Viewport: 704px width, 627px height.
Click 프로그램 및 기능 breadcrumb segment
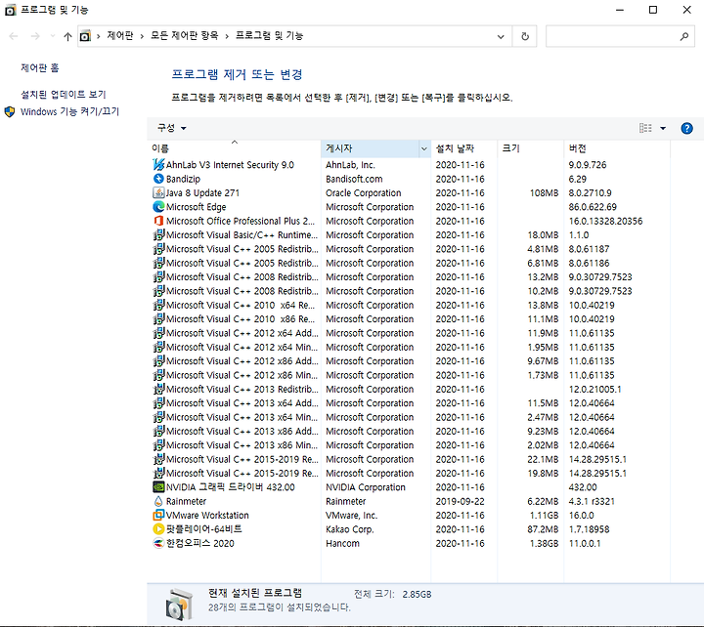270,36
